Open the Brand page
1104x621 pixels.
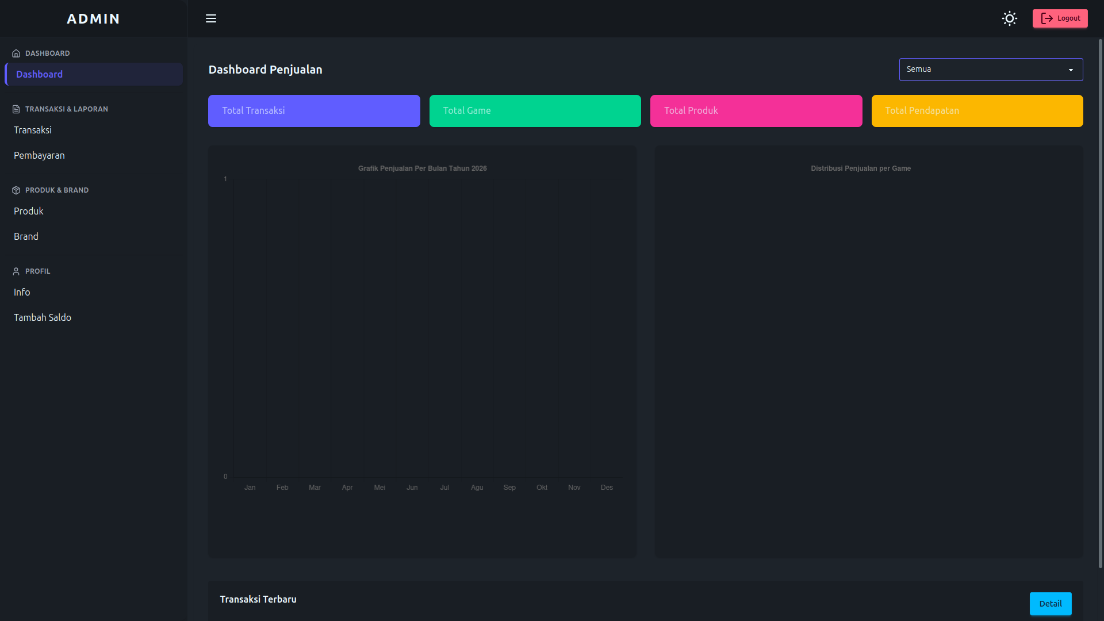click(x=26, y=236)
